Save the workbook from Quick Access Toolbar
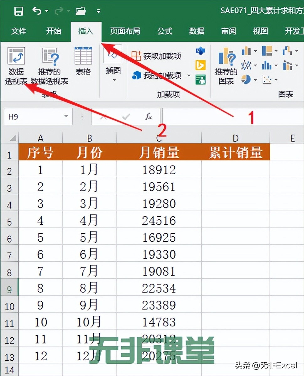 (18, 10)
